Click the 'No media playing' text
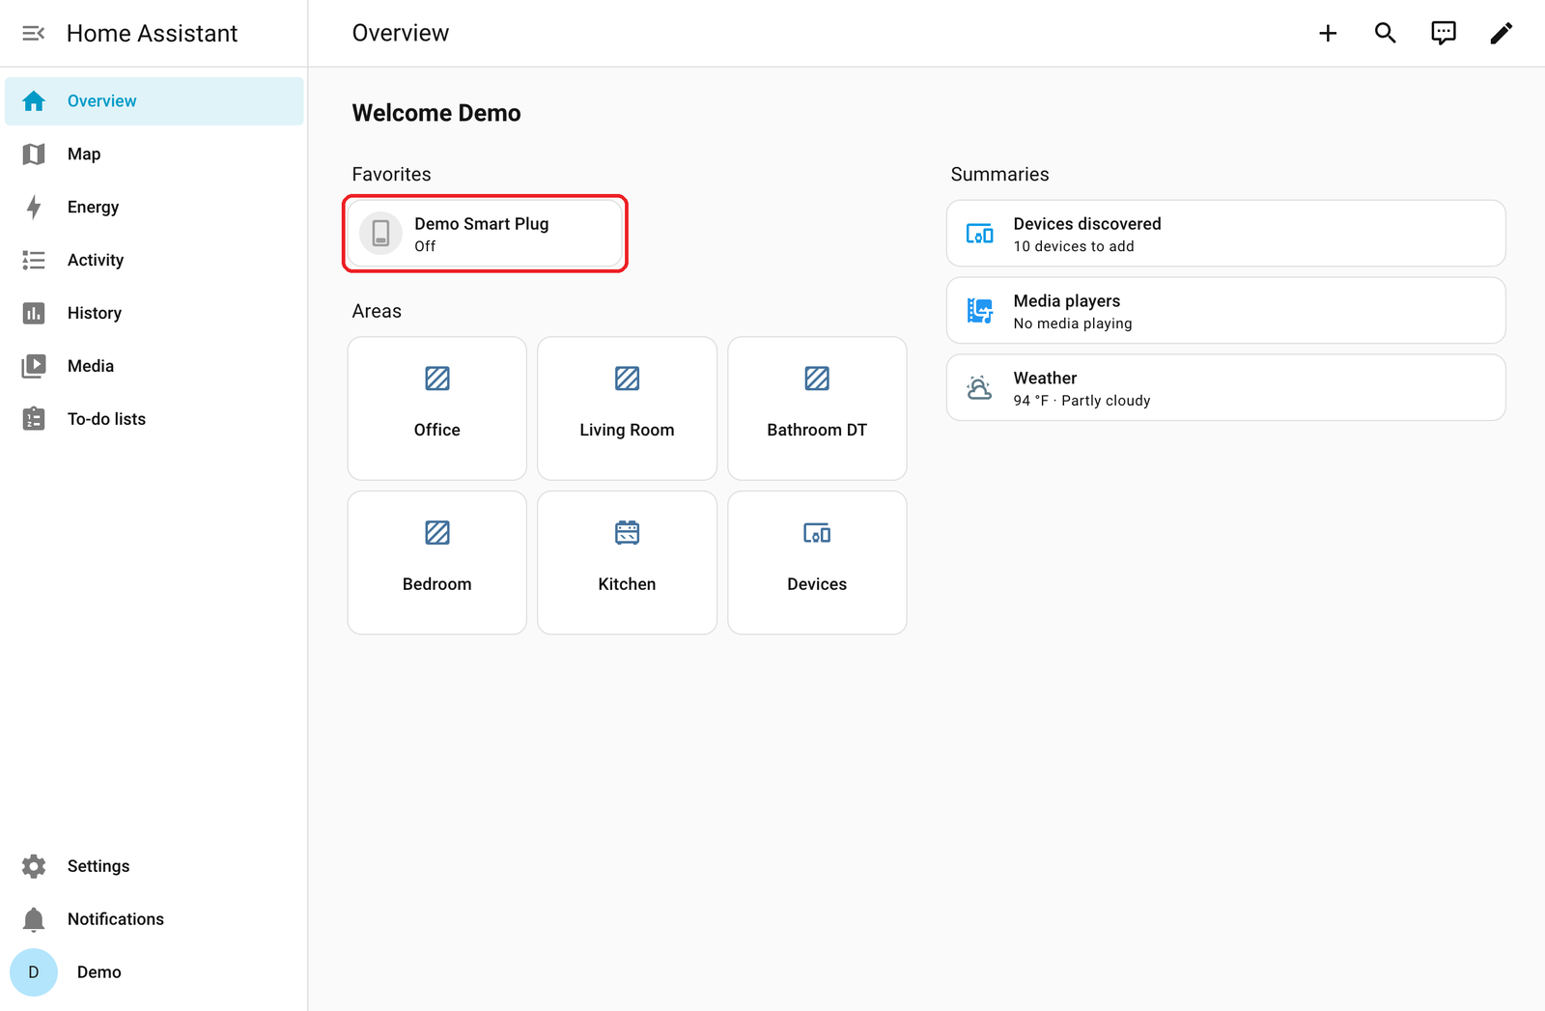 [1073, 324]
